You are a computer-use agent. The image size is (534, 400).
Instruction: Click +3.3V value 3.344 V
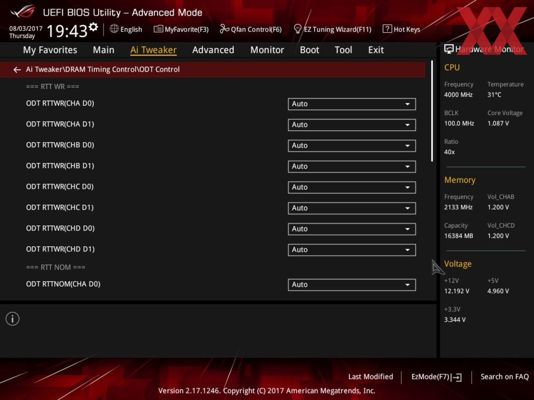tap(455, 320)
